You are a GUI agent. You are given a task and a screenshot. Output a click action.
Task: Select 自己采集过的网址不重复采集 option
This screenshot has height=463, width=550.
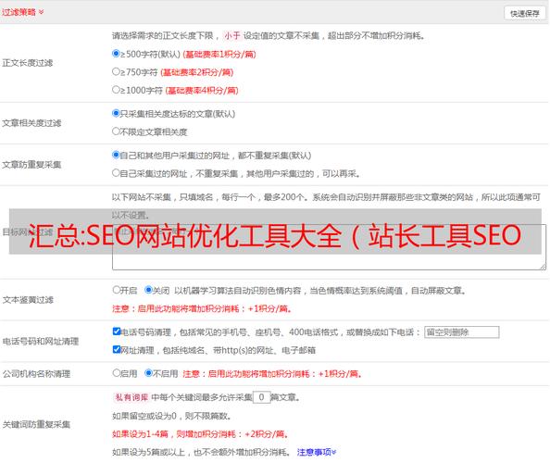116,172
